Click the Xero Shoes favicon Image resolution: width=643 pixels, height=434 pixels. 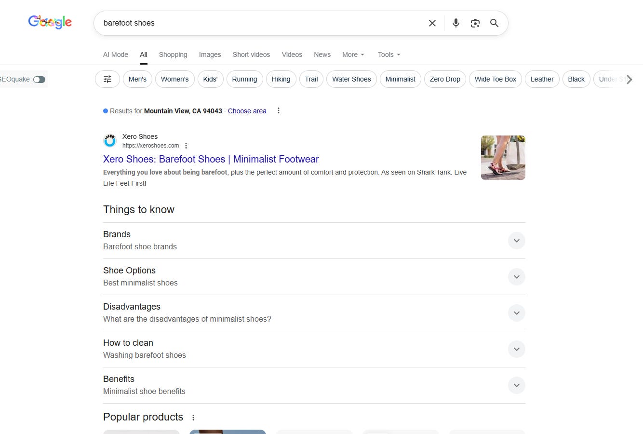pos(110,141)
